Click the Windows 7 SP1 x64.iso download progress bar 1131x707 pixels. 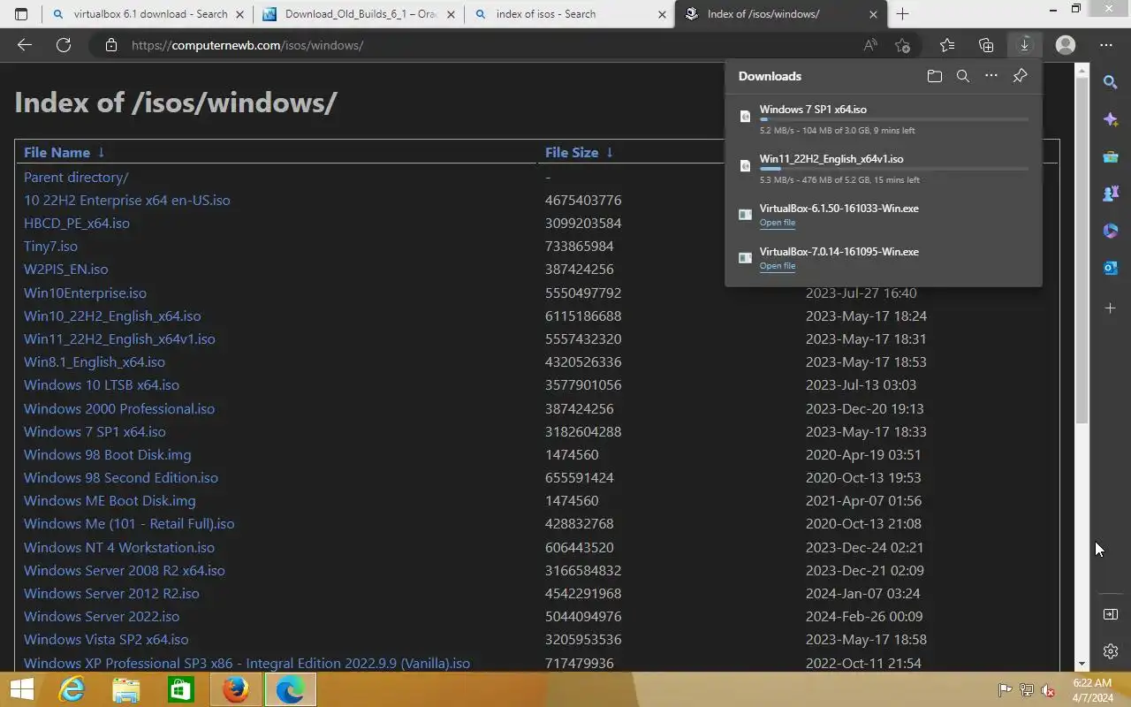coord(894,119)
